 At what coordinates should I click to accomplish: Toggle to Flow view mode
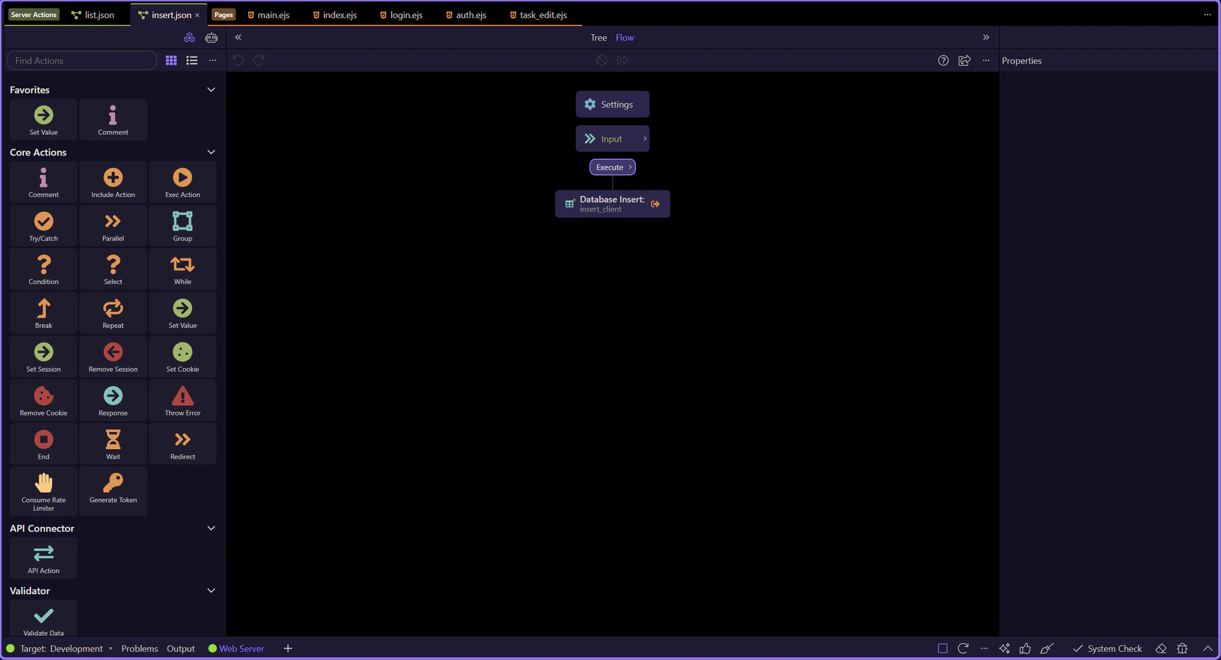[624, 37]
